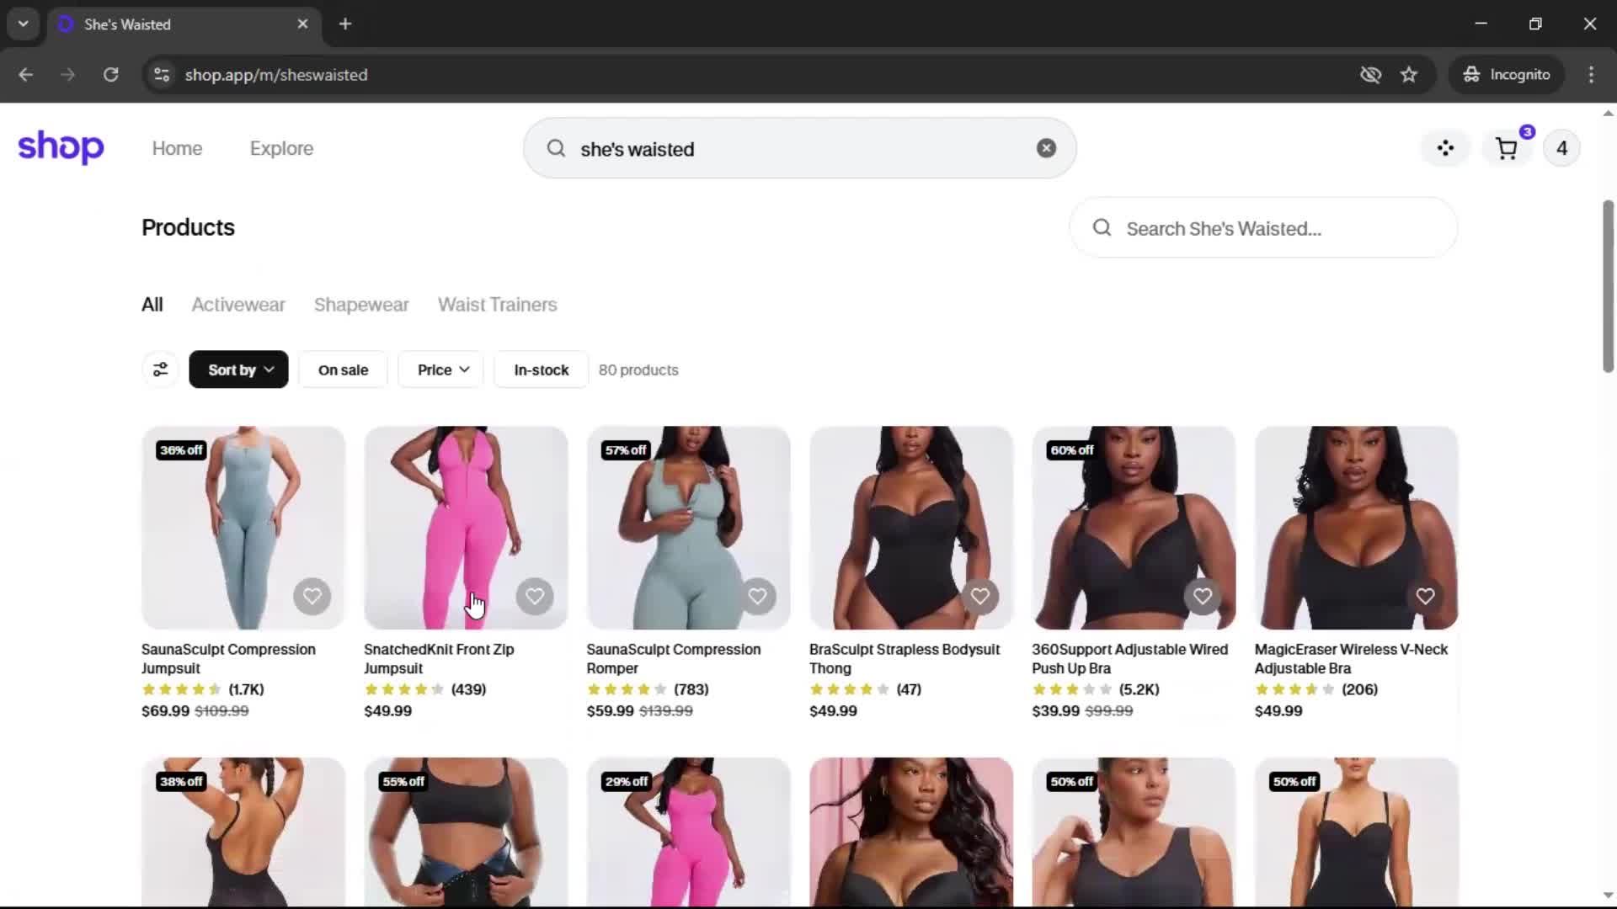
Task: Toggle the On sale filter
Action: 343,369
